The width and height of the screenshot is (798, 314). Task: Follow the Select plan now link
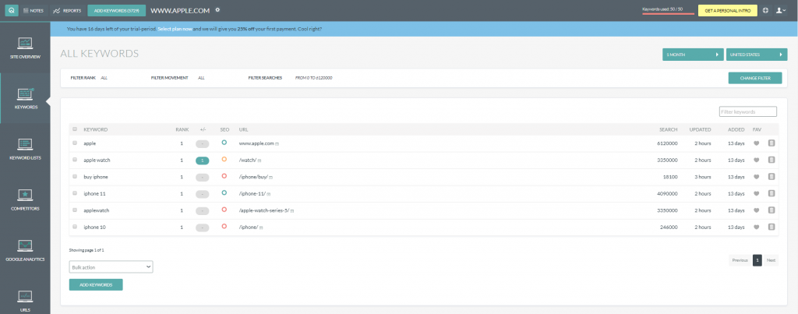tap(175, 29)
